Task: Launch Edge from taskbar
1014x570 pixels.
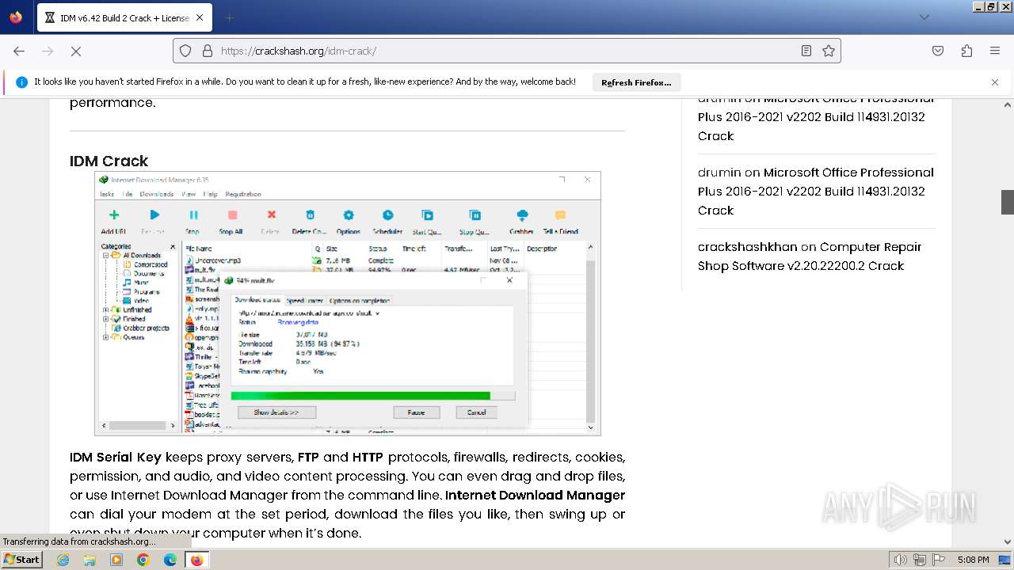Action: 170,560
